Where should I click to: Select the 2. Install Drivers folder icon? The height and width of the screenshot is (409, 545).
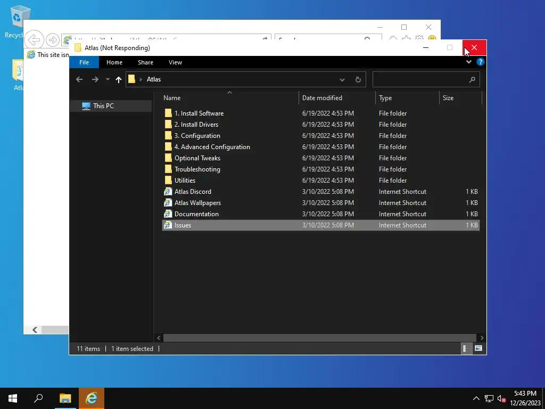click(168, 124)
